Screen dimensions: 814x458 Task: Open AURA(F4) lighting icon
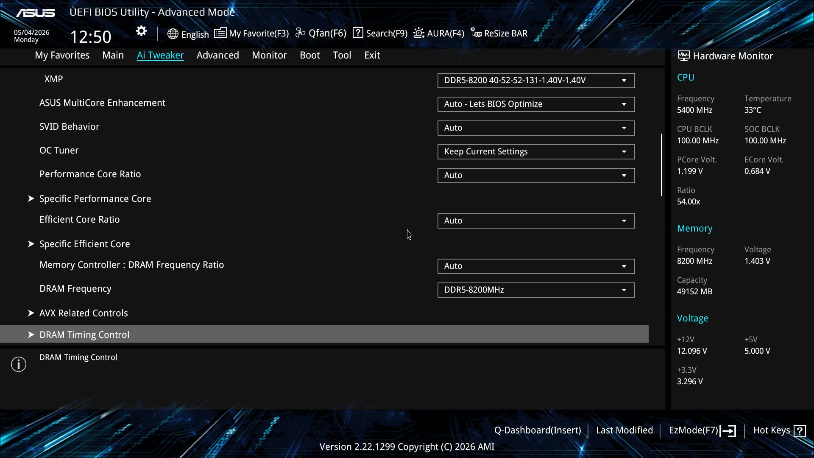pyautogui.click(x=419, y=33)
